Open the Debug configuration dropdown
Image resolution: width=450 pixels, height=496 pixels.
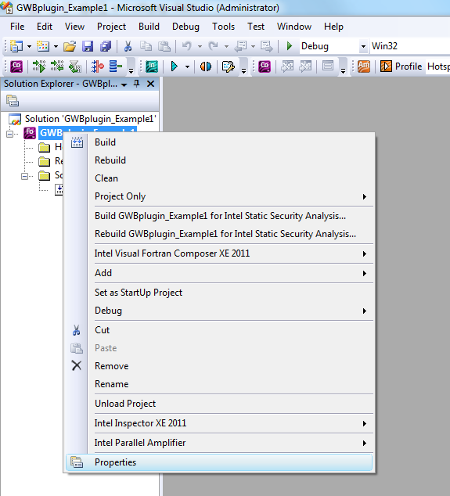click(x=363, y=46)
